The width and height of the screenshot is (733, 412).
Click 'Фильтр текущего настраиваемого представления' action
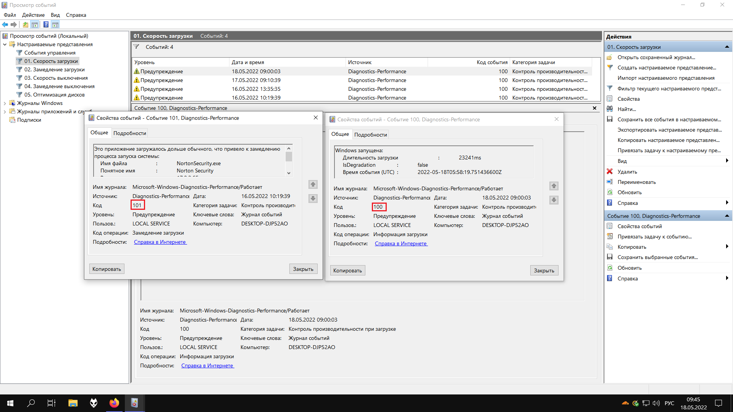click(669, 89)
